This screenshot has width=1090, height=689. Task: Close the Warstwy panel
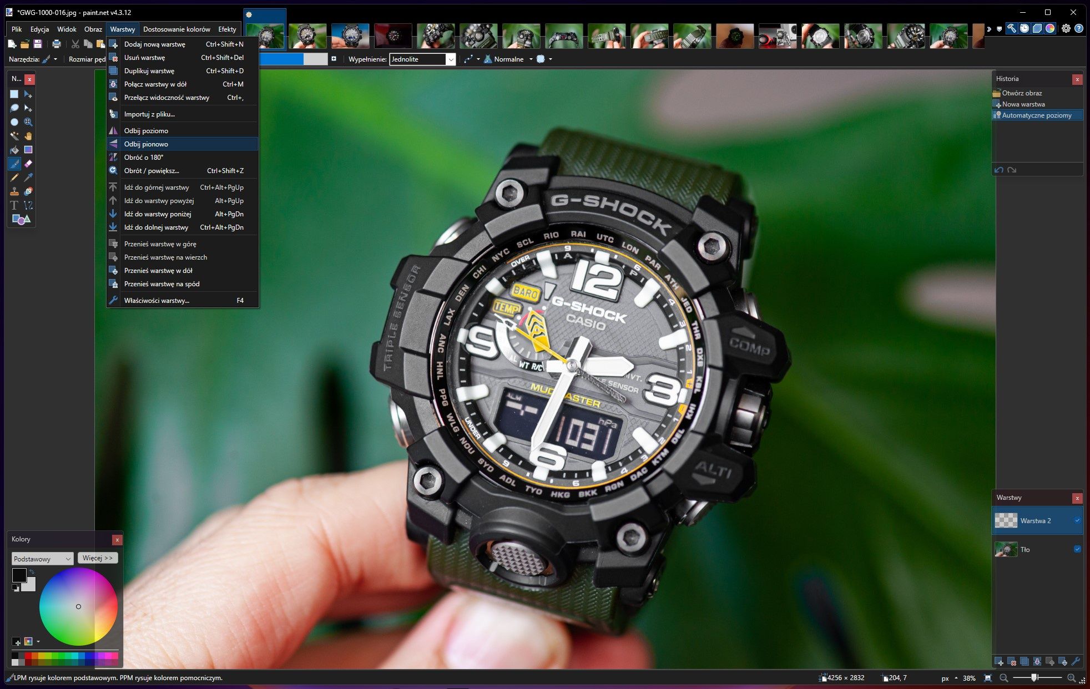(x=1077, y=498)
